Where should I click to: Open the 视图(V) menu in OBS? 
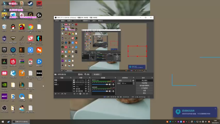pos(69,21)
